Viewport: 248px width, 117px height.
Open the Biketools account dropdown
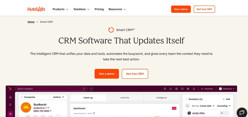(x=227, y=89)
